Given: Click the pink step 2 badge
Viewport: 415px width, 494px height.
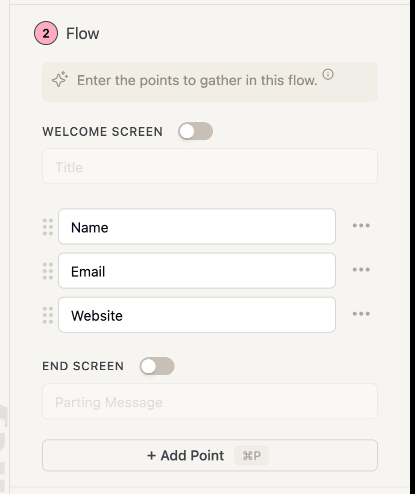Looking at the screenshot, I should point(45,33).
